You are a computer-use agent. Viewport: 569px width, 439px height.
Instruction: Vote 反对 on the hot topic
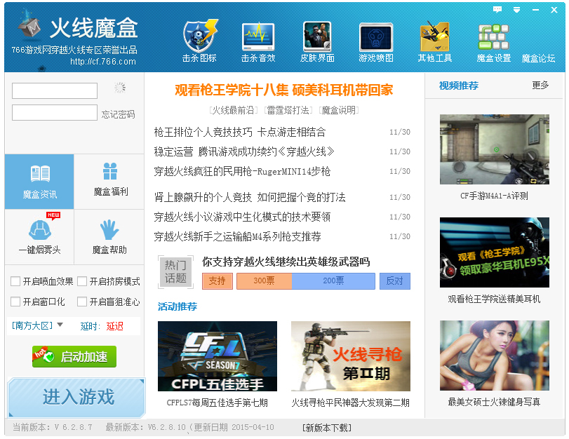point(395,281)
